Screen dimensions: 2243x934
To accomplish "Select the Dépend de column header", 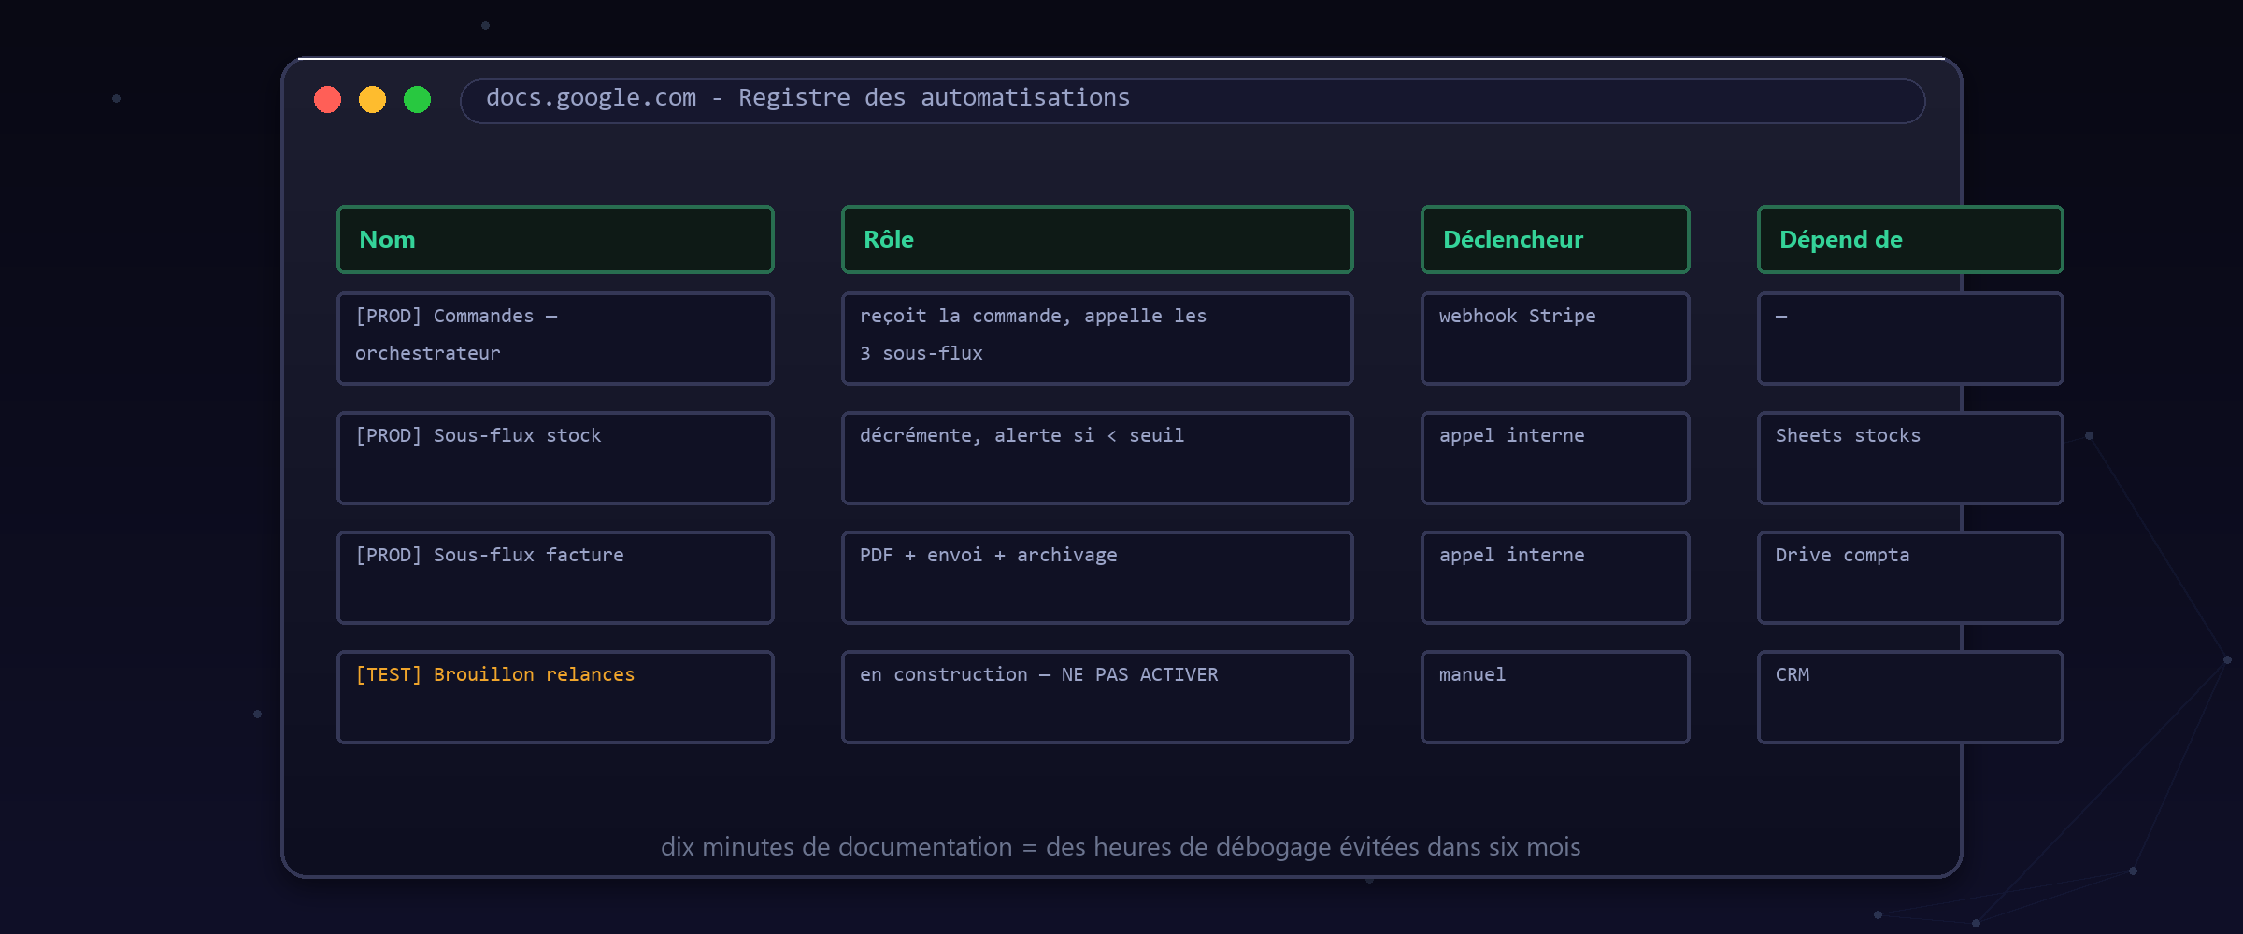I will [1910, 239].
